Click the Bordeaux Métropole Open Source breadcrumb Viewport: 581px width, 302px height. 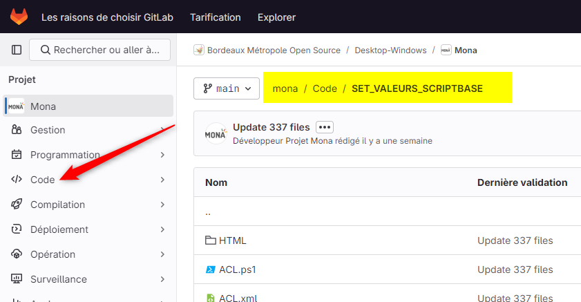274,50
